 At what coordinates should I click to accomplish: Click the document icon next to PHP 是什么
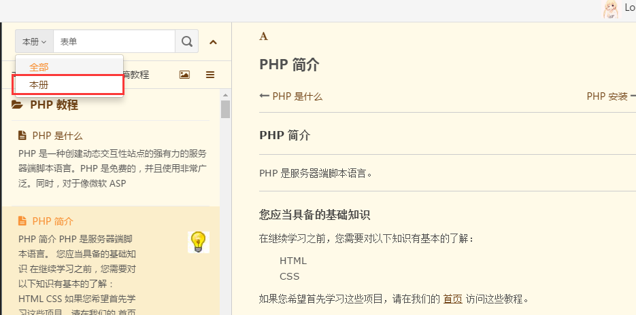click(22, 136)
